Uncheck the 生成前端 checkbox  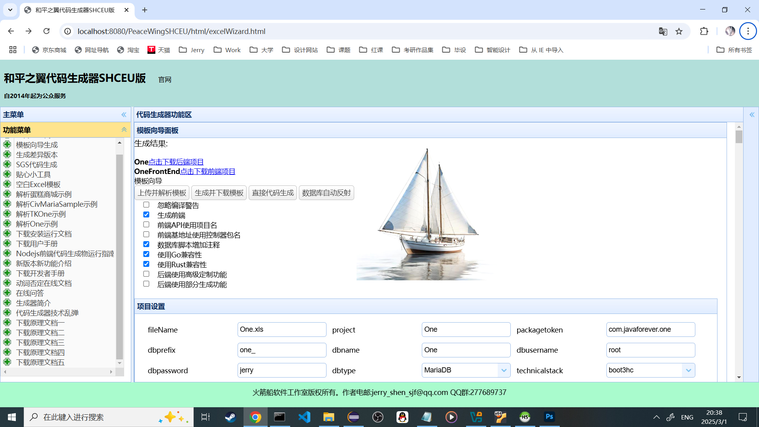tap(146, 215)
